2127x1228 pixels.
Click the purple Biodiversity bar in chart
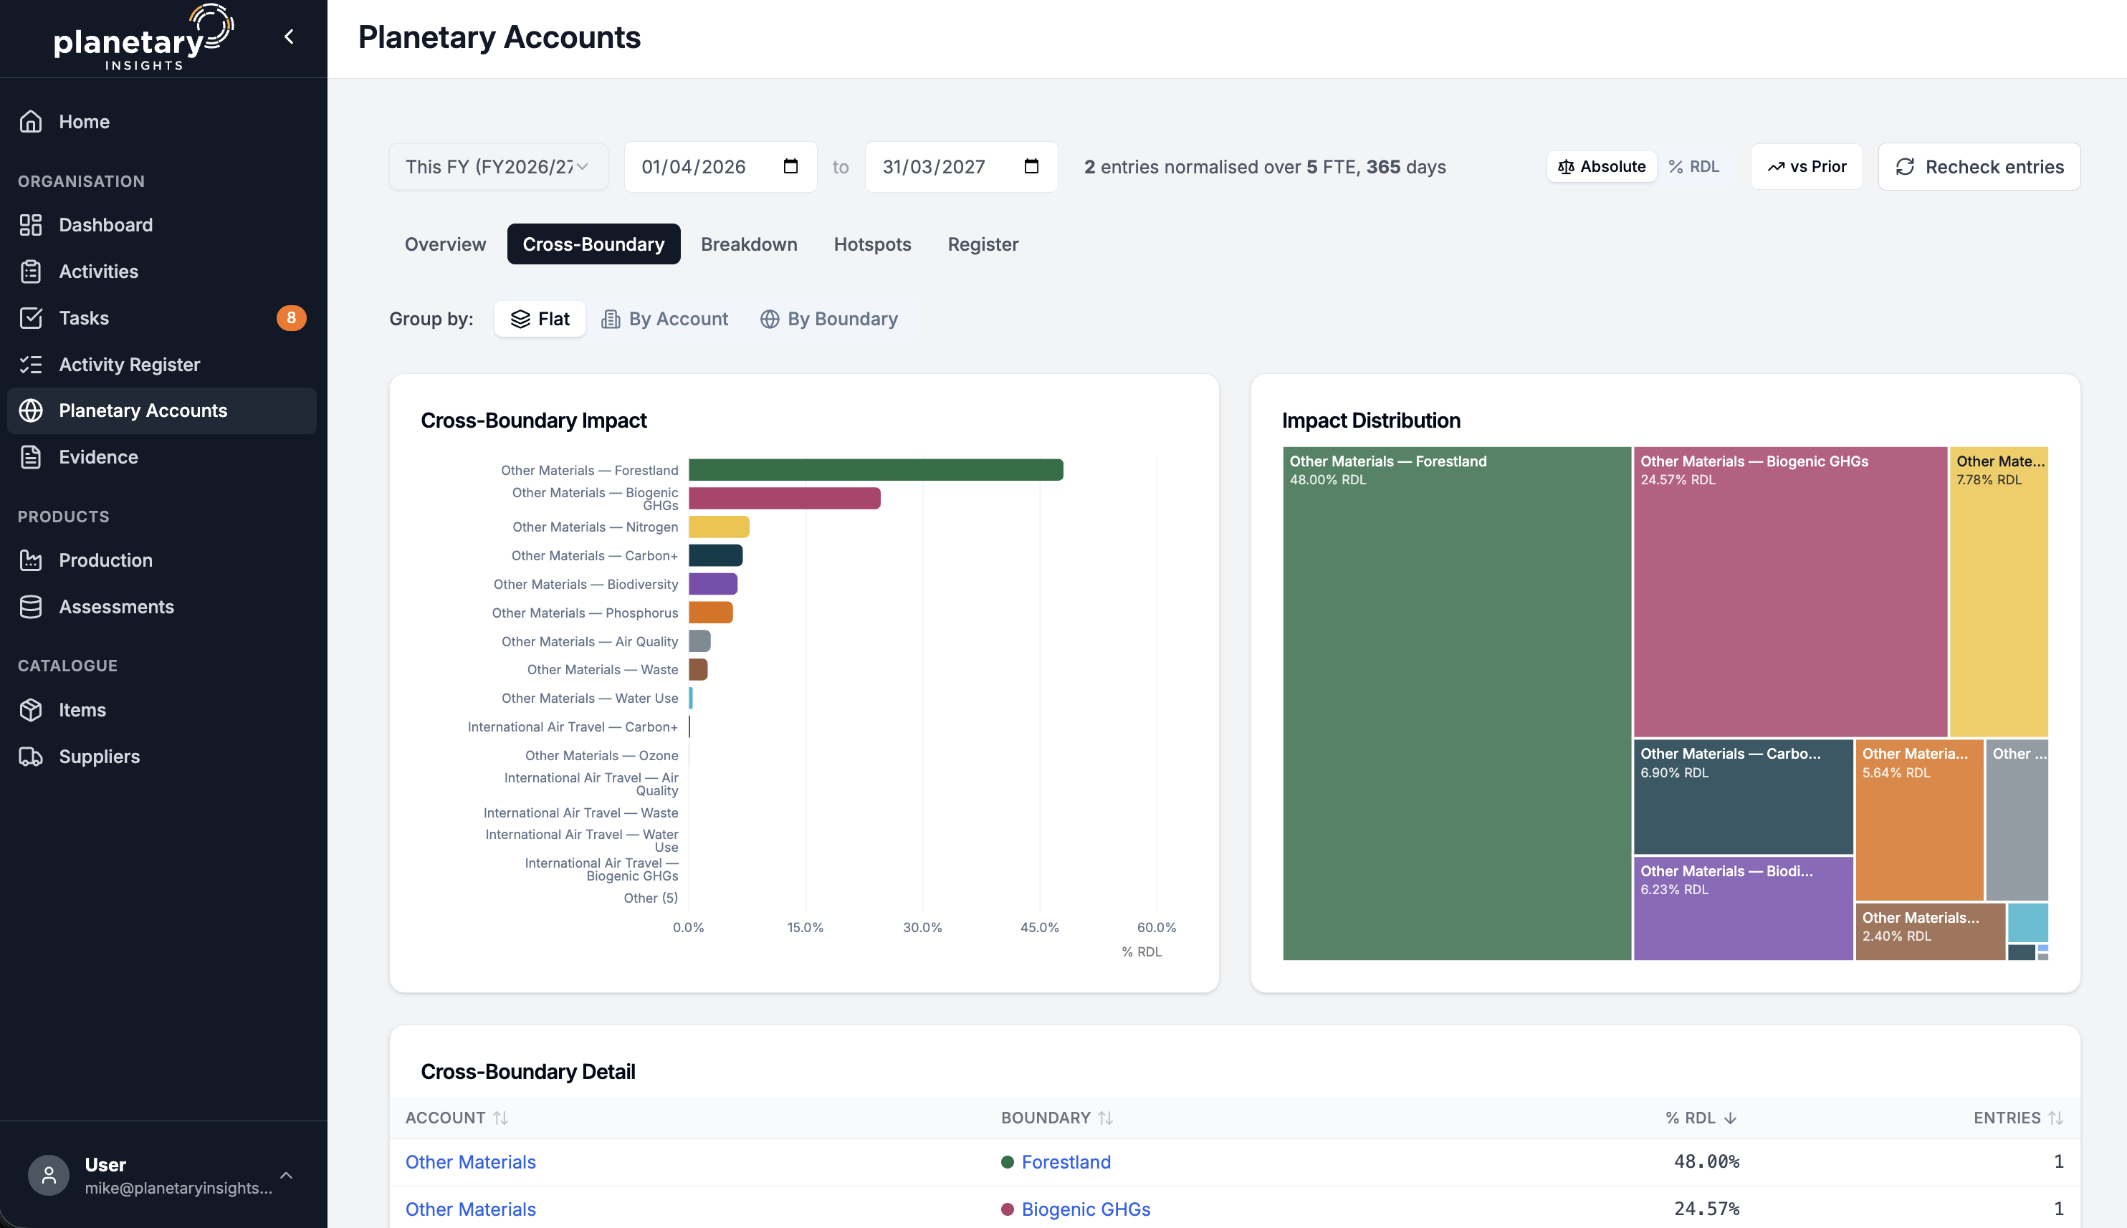click(712, 584)
